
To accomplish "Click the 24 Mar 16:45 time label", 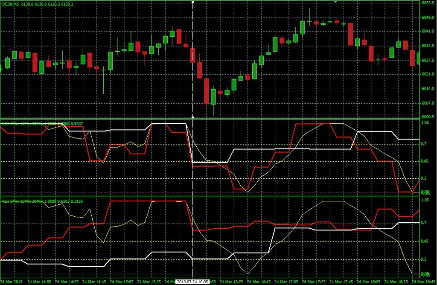I will [259, 282].
